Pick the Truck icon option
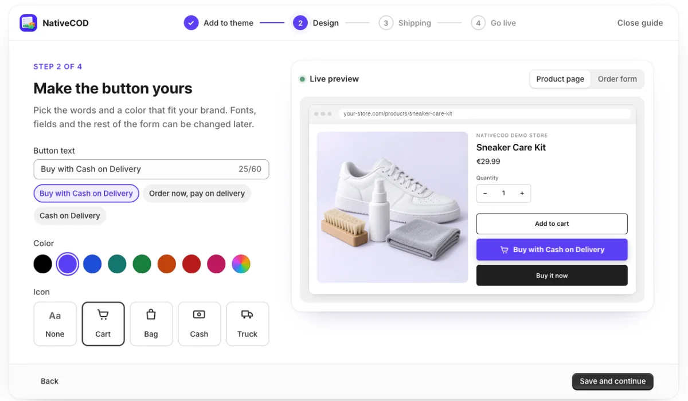688x401 pixels. [x=248, y=324]
